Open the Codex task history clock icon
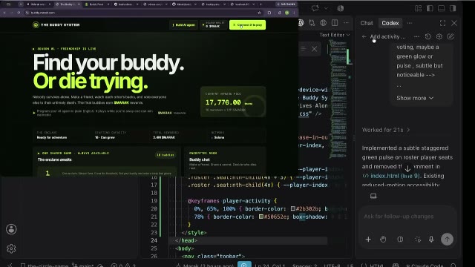Viewport: 475px width, 267px height. [x=427, y=36]
